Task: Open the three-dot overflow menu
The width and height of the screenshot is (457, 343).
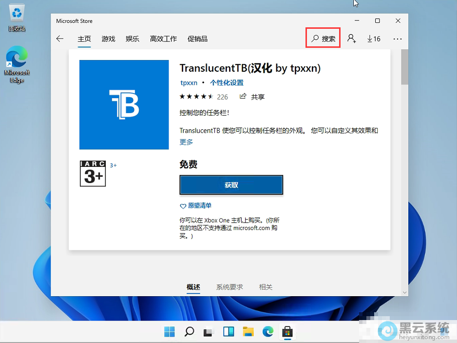Action: (x=397, y=38)
